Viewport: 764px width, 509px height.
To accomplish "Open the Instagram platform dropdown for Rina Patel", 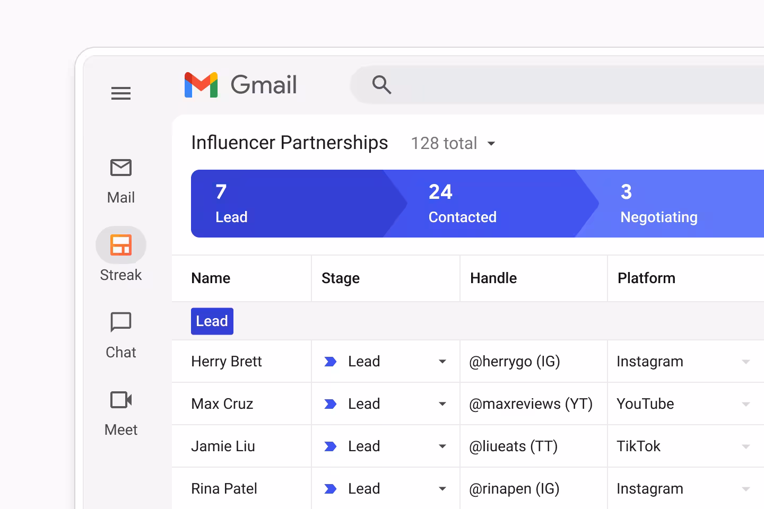I will (746, 489).
